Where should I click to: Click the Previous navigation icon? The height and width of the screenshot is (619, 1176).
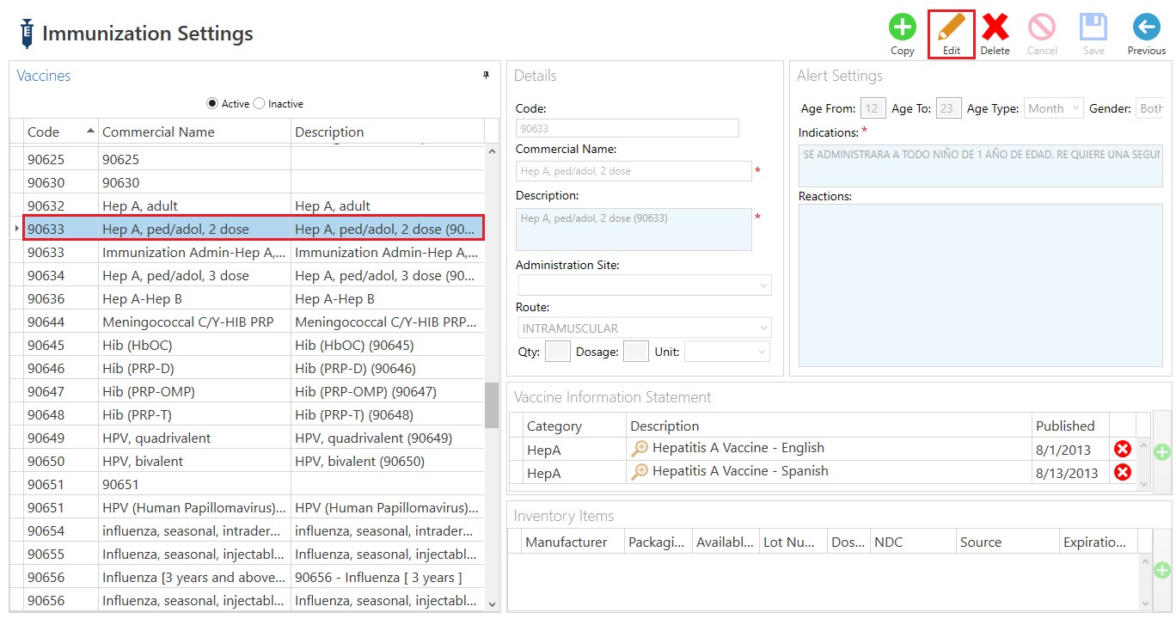1146,28
